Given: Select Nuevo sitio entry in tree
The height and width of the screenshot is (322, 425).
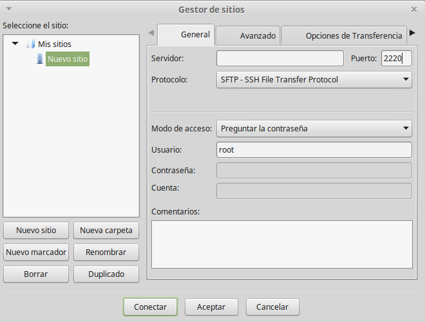Looking at the screenshot, I should click(67, 59).
